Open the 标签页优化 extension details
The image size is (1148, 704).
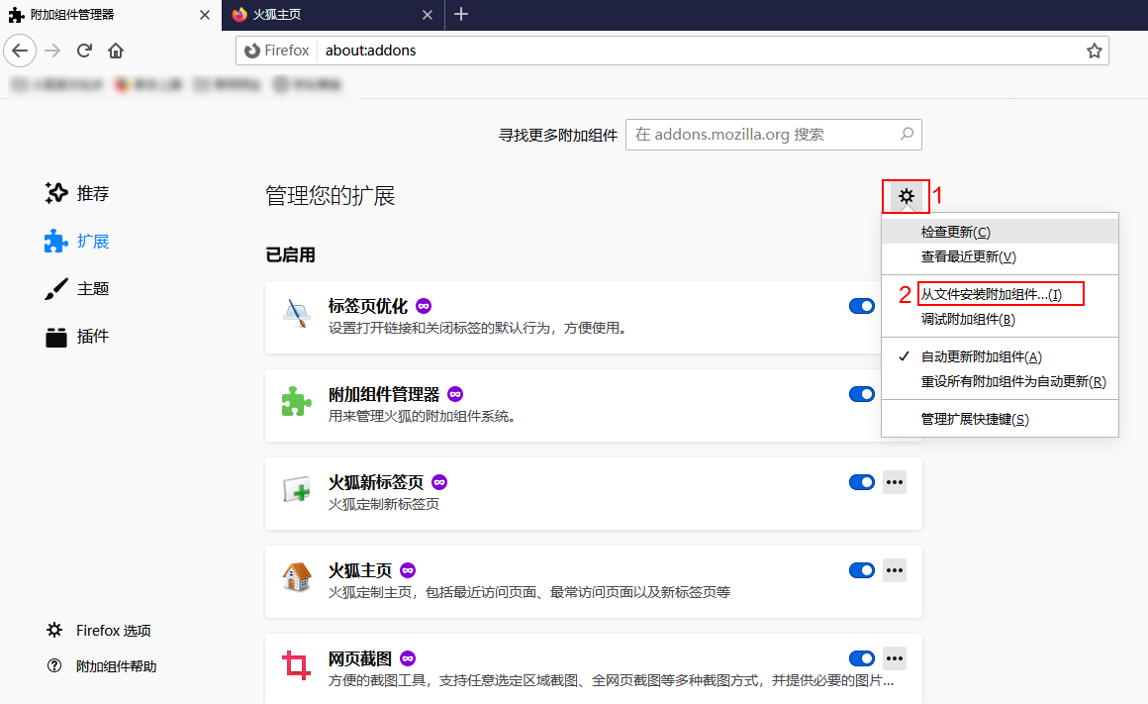pyautogui.click(x=367, y=306)
